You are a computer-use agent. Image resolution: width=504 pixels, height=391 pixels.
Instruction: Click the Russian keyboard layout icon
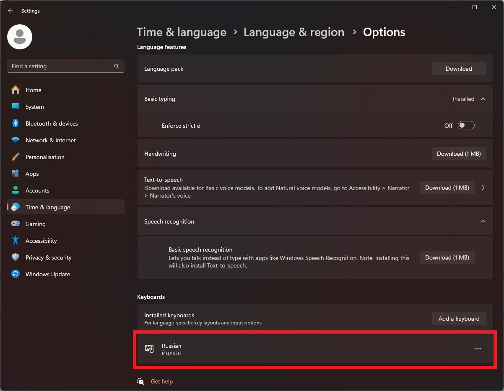149,349
